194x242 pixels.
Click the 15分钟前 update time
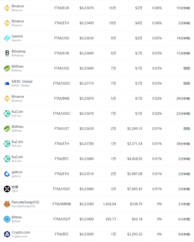(183, 53)
